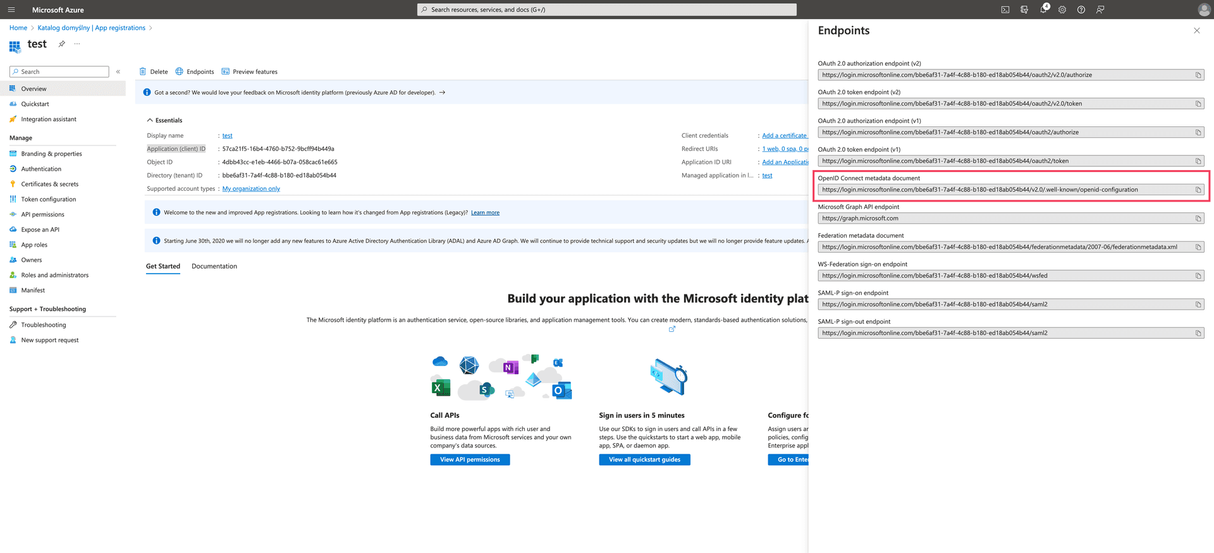1214x553 pixels.
Task: Open the portal settings gear icon
Action: click(1062, 9)
